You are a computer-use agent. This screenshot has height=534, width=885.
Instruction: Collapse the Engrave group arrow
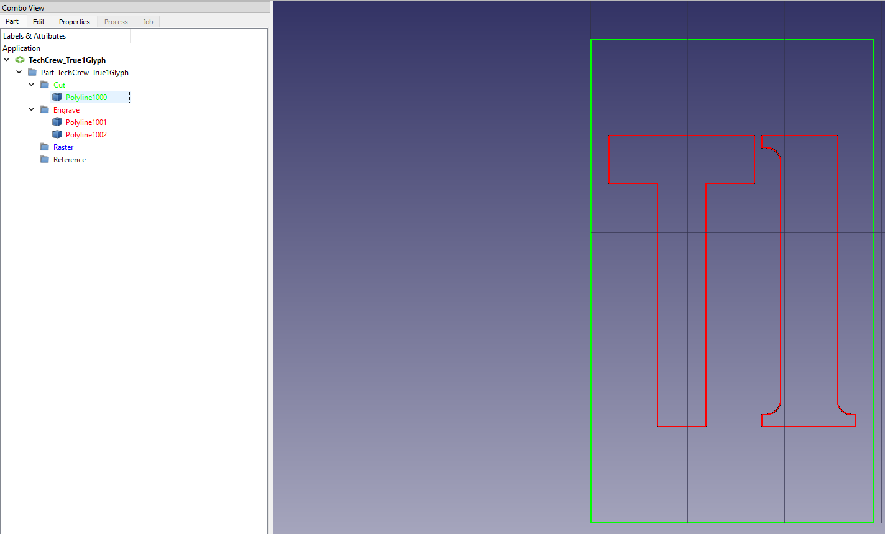tap(32, 109)
